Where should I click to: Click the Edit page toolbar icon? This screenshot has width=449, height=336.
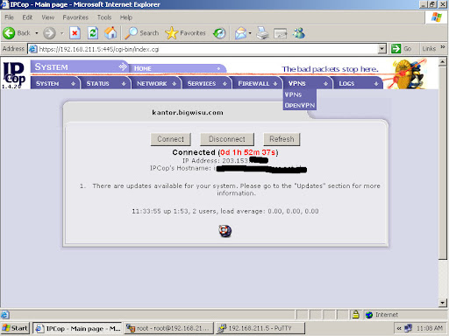click(281, 33)
